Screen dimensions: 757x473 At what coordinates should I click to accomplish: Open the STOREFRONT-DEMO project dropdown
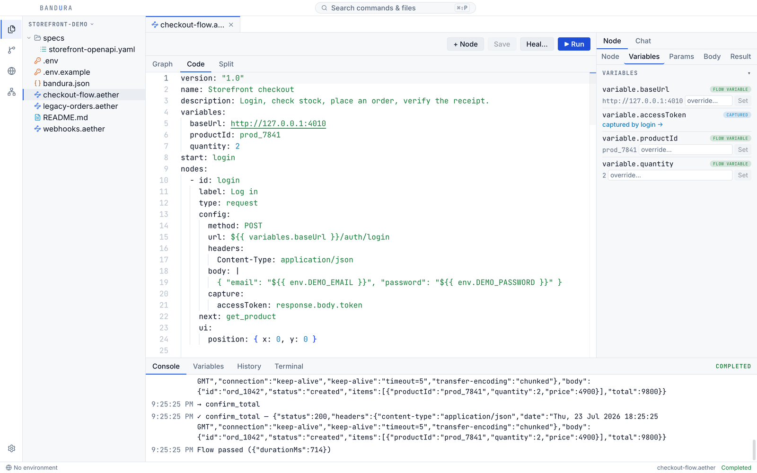point(61,24)
